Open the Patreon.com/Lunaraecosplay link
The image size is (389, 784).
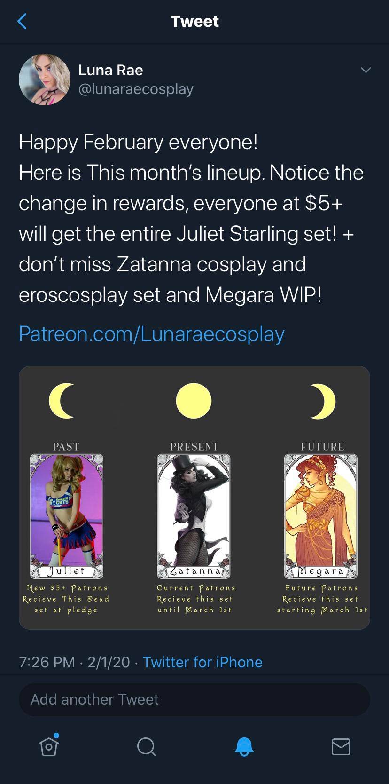tap(152, 333)
